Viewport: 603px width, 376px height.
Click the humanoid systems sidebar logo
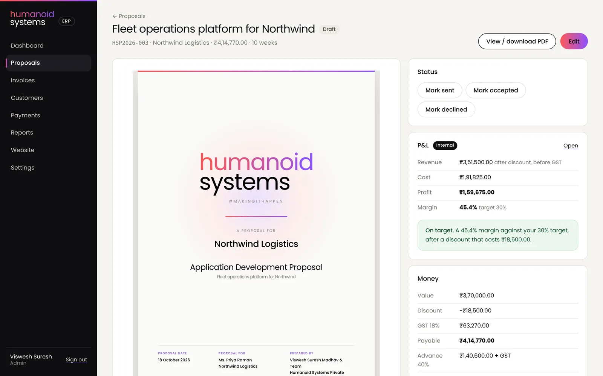coord(32,18)
